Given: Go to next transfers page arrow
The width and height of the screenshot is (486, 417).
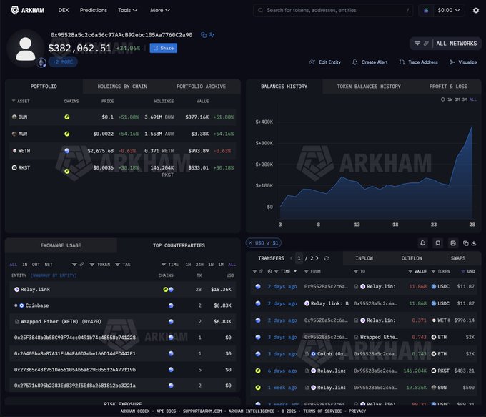Looking at the screenshot, I should coord(317,258).
